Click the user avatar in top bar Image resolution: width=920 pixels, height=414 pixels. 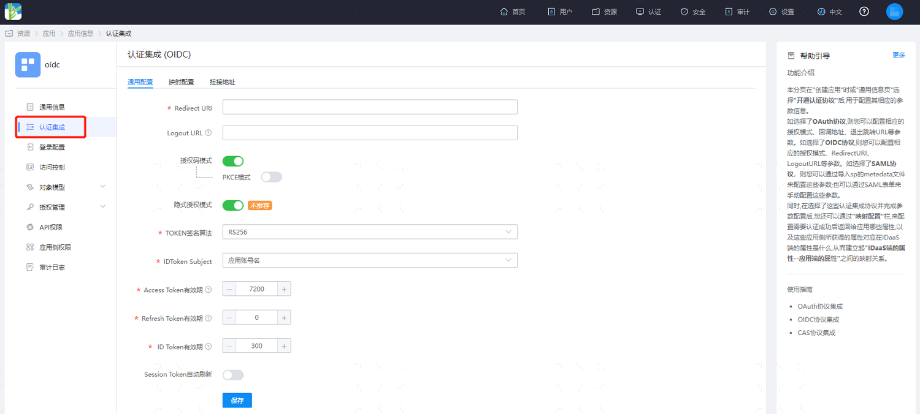pos(895,12)
